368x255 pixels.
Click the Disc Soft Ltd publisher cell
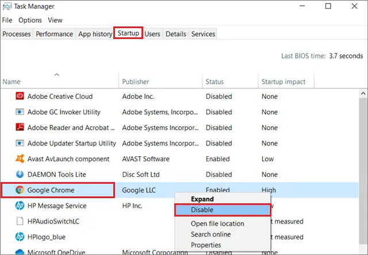[140, 175]
